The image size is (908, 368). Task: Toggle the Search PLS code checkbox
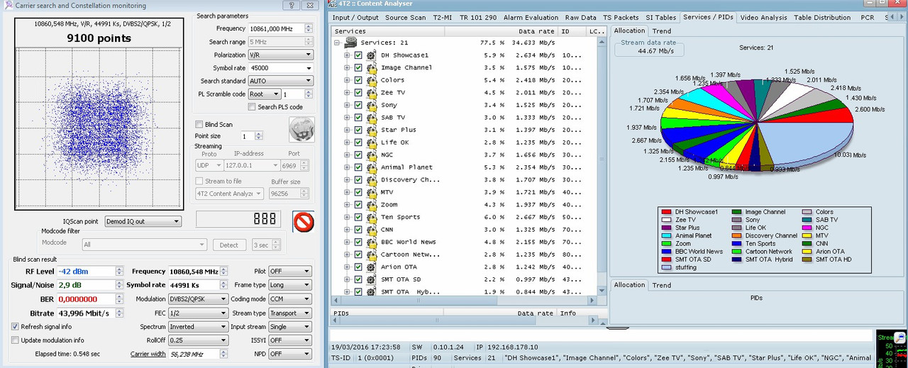(x=252, y=107)
